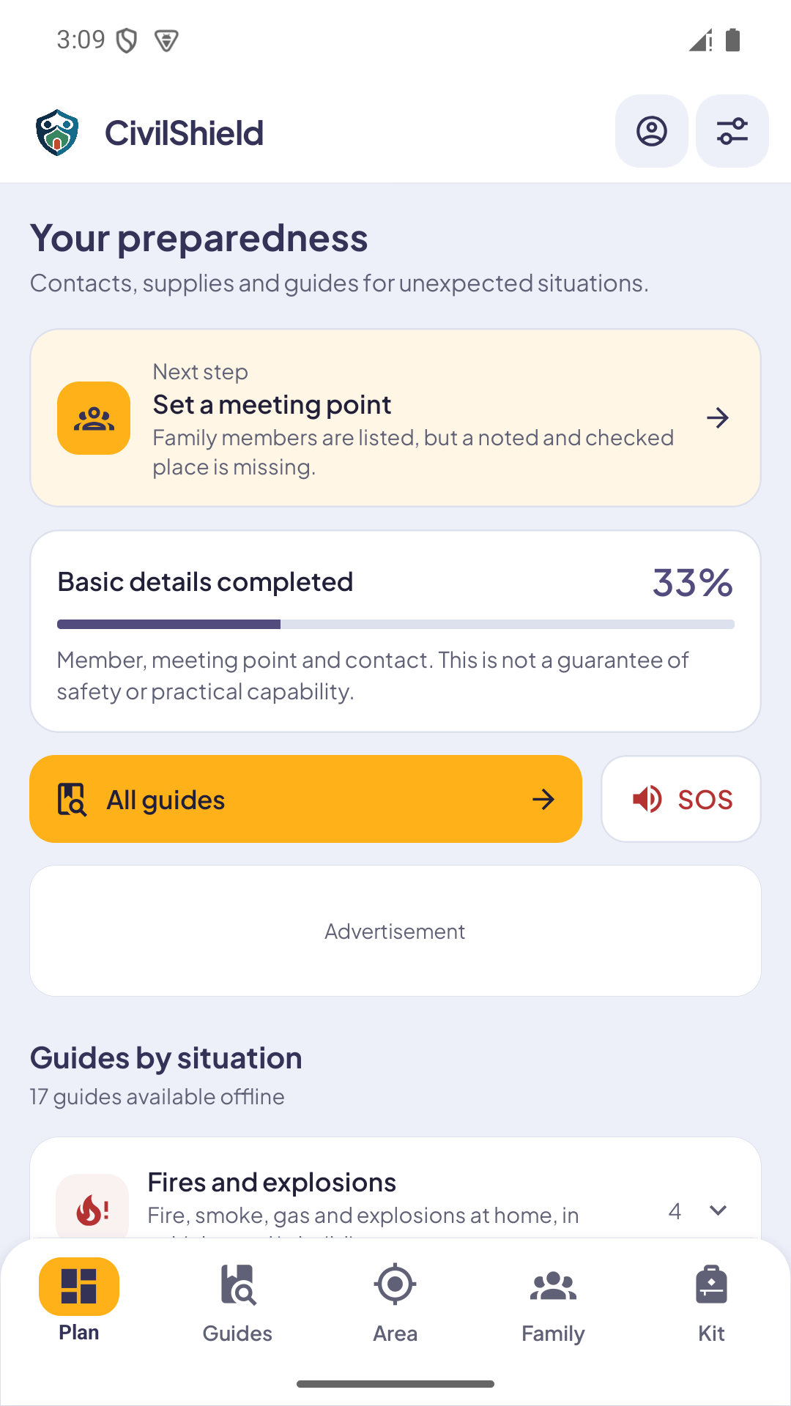Activate the SOS button
The height and width of the screenshot is (1406, 791).
coord(681,799)
